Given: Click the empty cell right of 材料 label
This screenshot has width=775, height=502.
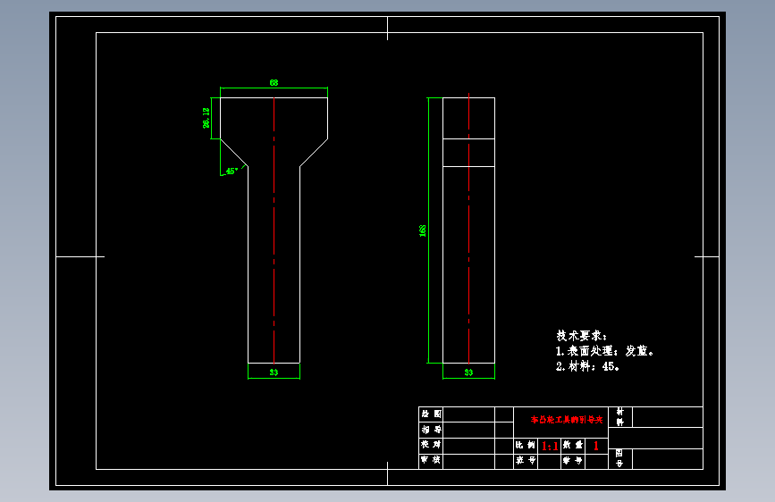Looking at the screenshot, I should click(667, 417).
